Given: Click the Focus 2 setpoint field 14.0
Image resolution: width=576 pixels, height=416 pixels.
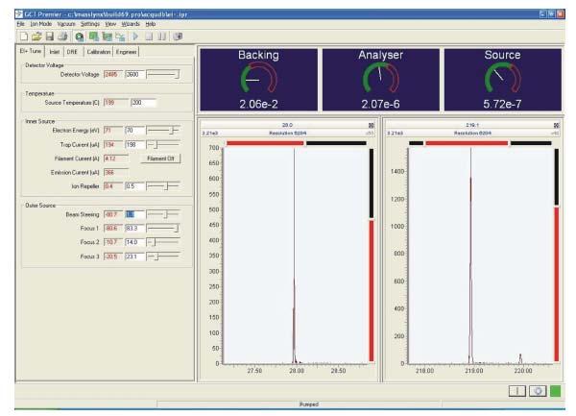Looking at the screenshot, I should coord(134,242).
